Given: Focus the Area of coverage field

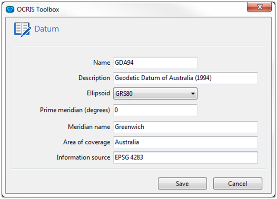Looking at the screenshot, I should point(185,142).
